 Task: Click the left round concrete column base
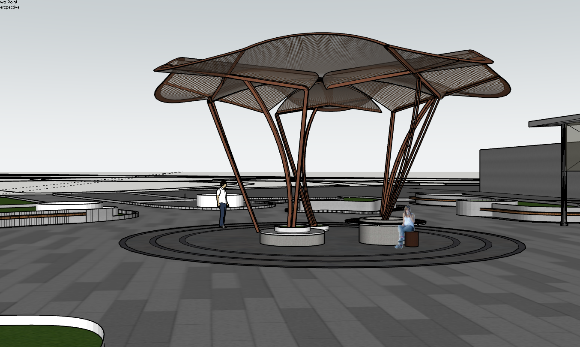[x=292, y=238]
